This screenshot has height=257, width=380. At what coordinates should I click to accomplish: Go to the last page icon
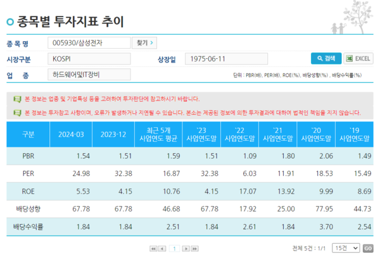click(194, 249)
